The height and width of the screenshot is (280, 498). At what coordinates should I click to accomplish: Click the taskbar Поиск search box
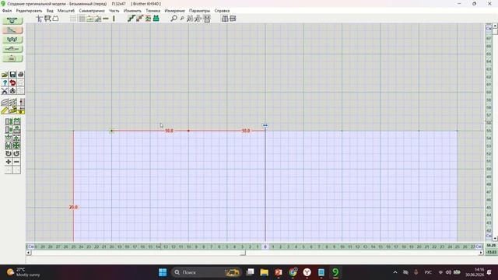tap(206, 272)
